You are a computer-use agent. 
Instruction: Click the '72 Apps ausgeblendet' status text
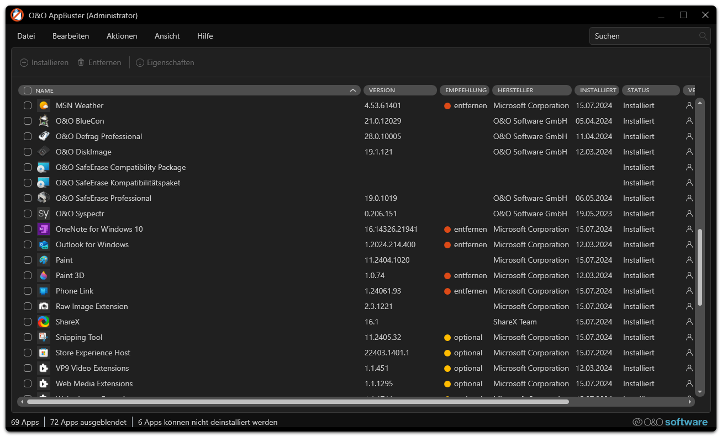pyautogui.click(x=88, y=422)
